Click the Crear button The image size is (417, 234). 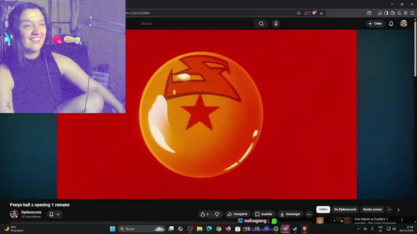(x=375, y=23)
